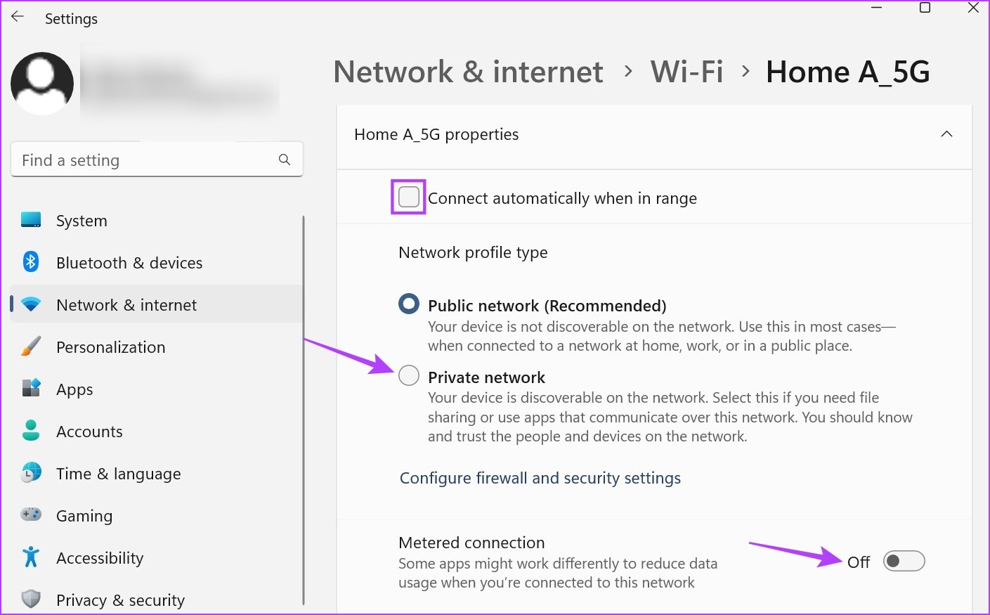990x615 pixels.
Task: Click the search magnifier icon
Action: pos(285,160)
